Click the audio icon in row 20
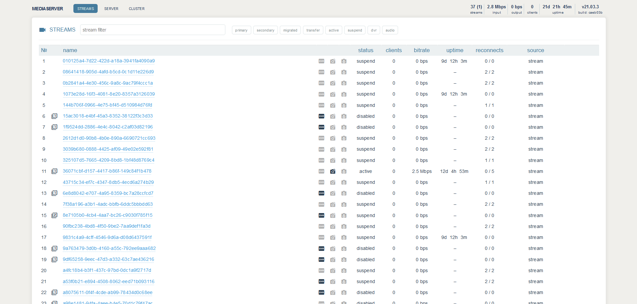Viewport: 637px width, 304px height. [344, 270]
